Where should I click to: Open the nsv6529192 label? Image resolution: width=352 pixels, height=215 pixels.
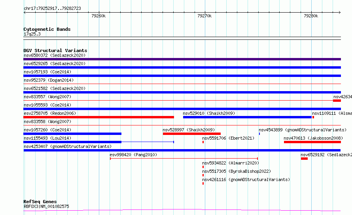pyautogui.click(x=326, y=155)
